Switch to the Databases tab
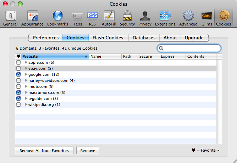Image resolution: width=237 pixels, height=163 pixels. click(144, 38)
